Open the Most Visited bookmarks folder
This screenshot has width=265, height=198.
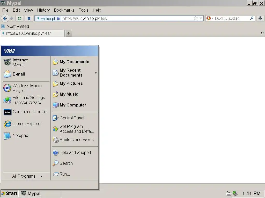(x=15, y=27)
